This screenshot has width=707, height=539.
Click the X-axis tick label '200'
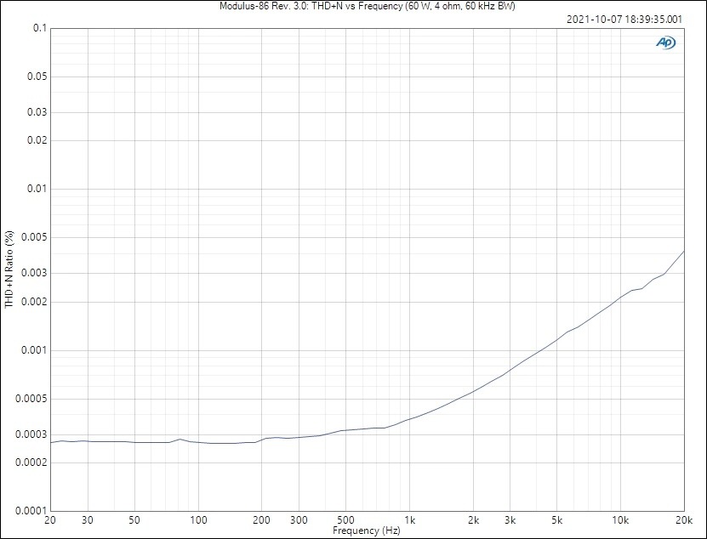(x=261, y=520)
